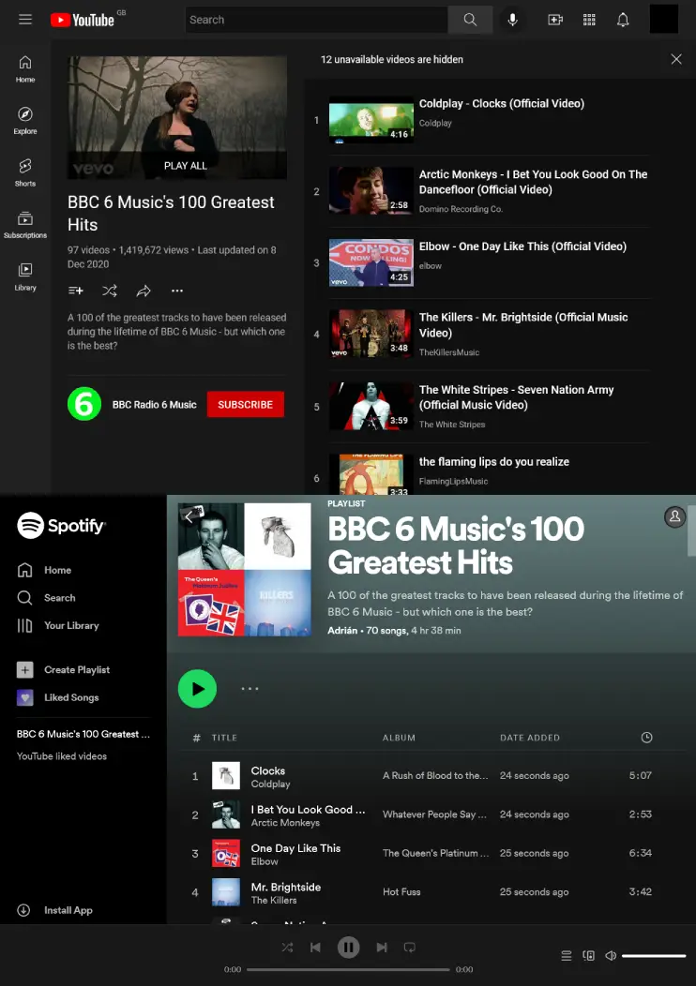Open the YouTube account avatar
The height and width of the screenshot is (986, 696).
(x=664, y=19)
